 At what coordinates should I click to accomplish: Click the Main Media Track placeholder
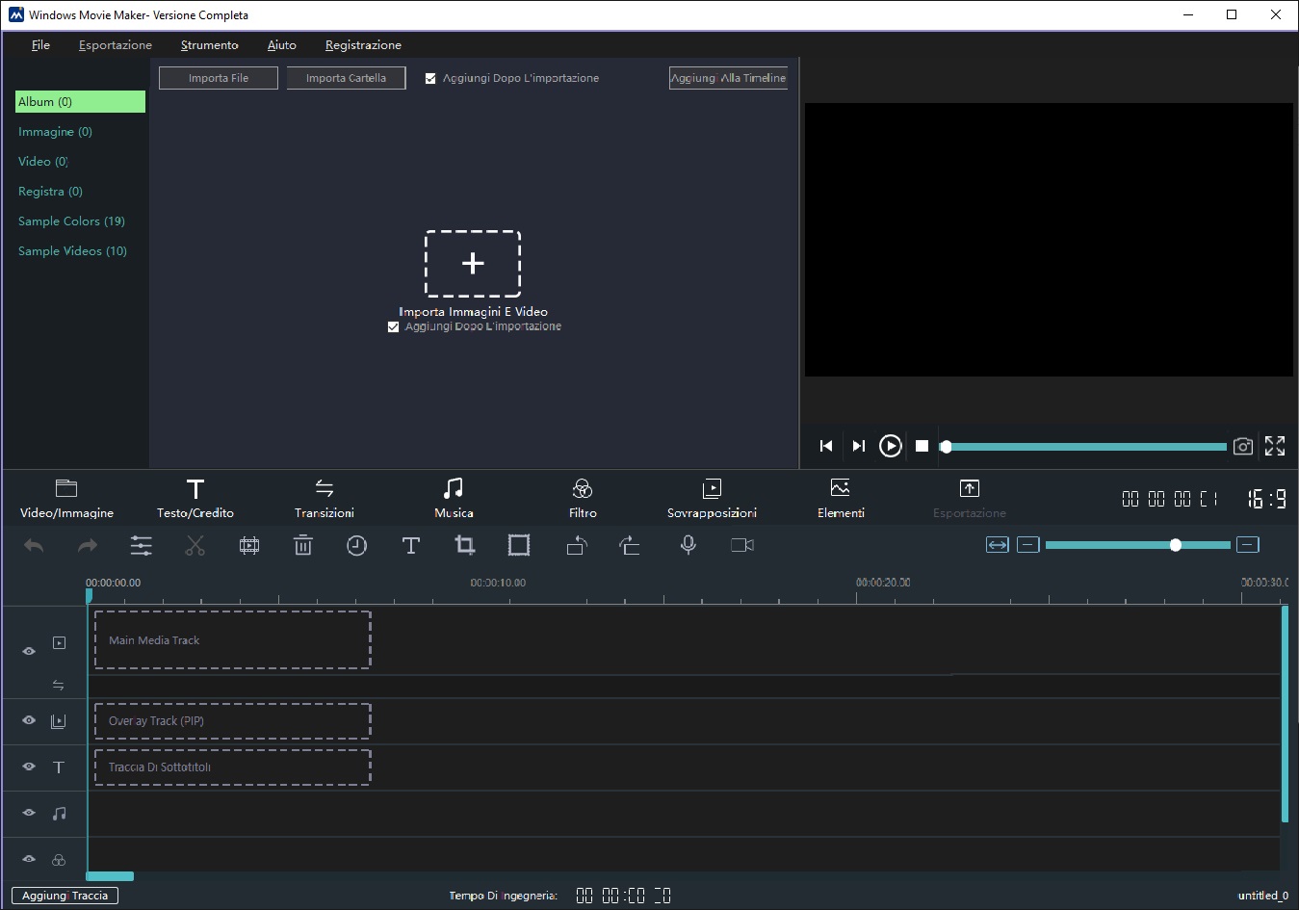point(233,640)
